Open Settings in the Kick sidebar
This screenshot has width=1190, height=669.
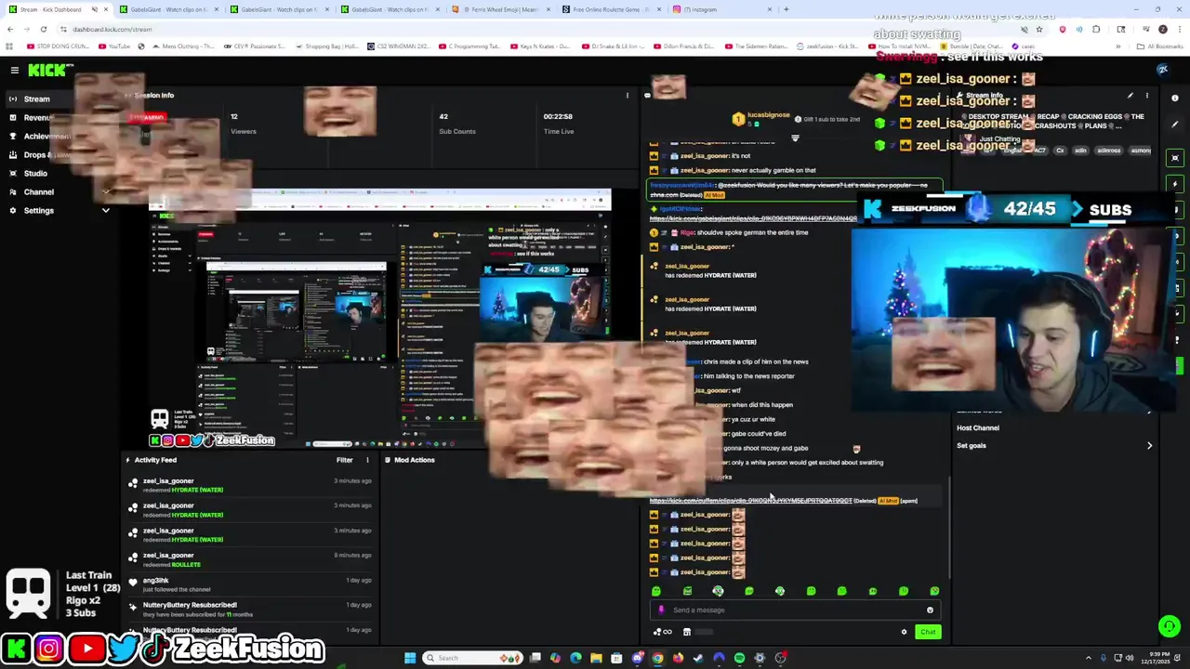pos(38,210)
